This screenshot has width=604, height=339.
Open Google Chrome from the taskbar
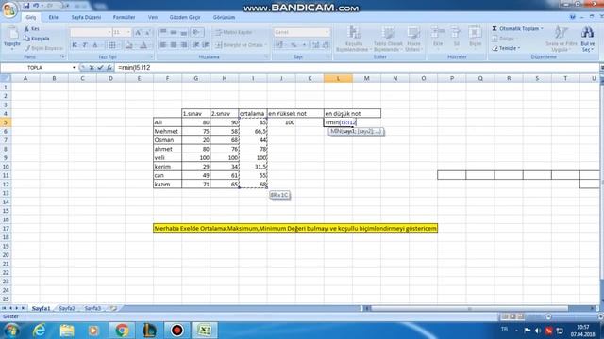click(x=122, y=331)
